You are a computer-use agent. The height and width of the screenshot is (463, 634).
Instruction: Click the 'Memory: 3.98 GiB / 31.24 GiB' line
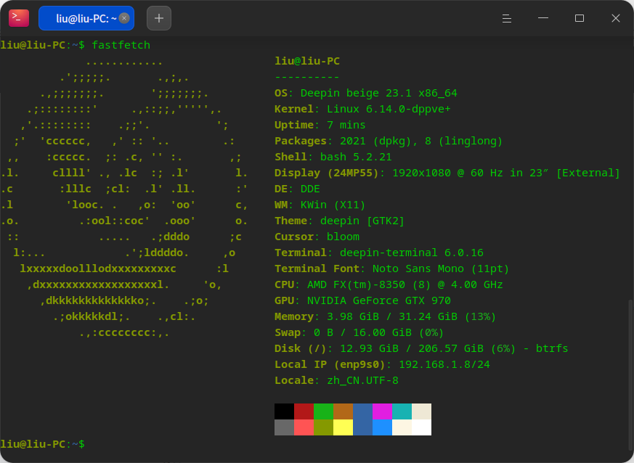pyautogui.click(x=386, y=316)
